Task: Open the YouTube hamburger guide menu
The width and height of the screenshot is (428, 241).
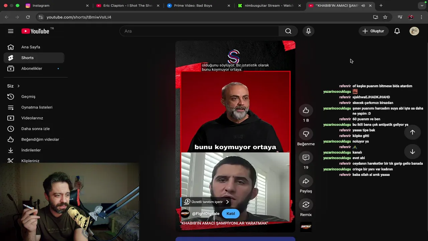Action: pyautogui.click(x=11, y=31)
